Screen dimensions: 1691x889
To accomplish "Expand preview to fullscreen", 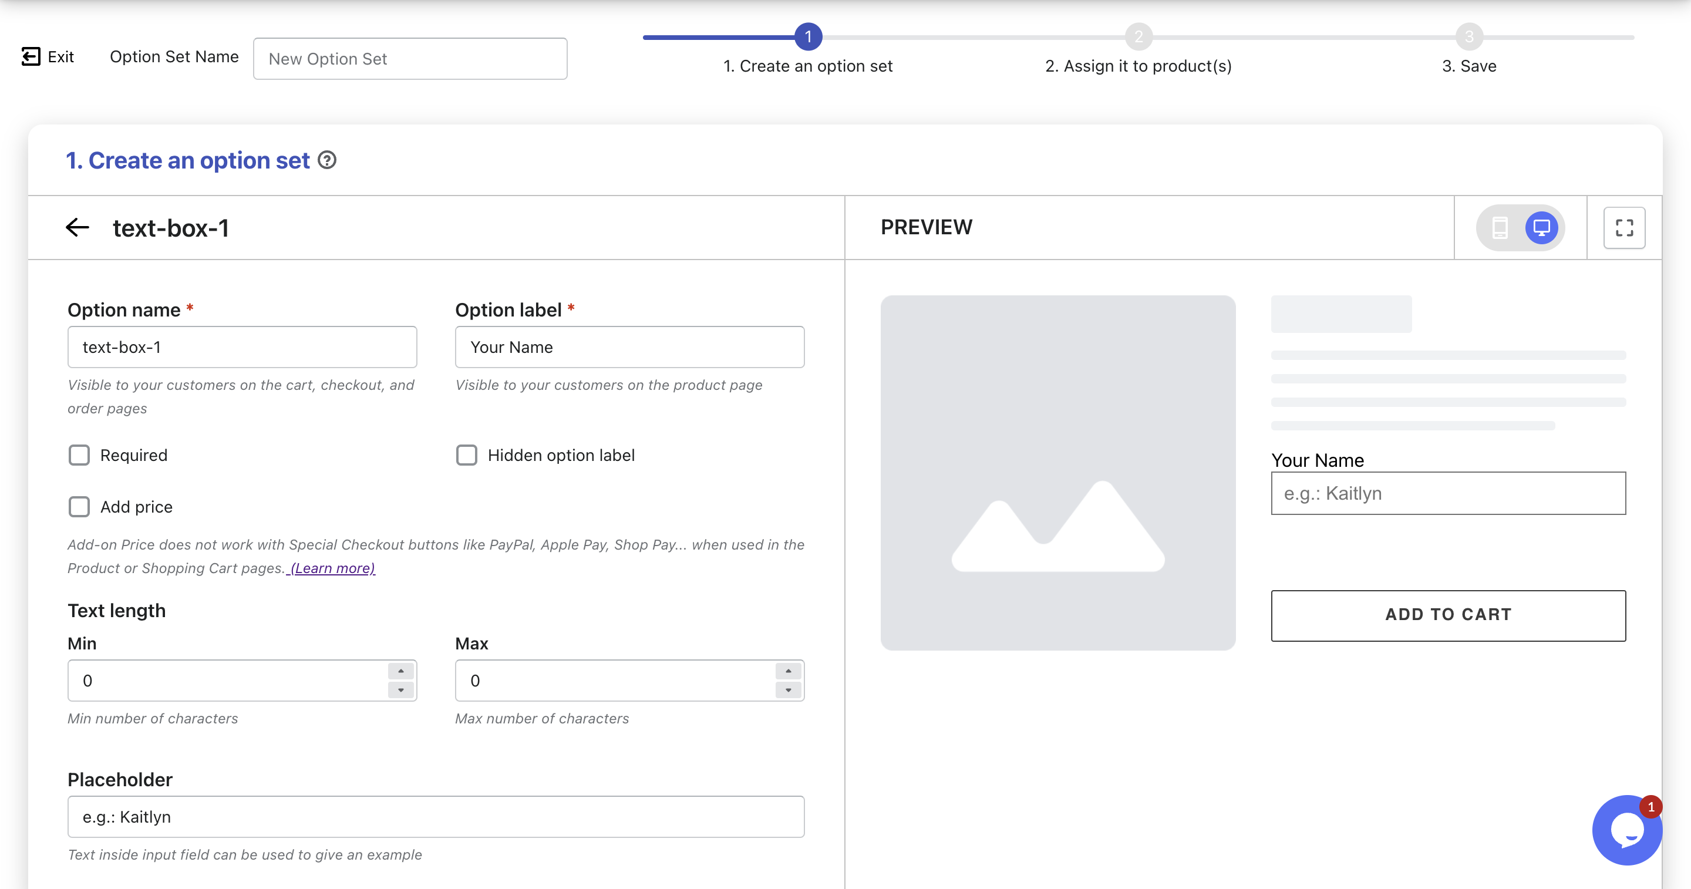I will [1624, 228].
